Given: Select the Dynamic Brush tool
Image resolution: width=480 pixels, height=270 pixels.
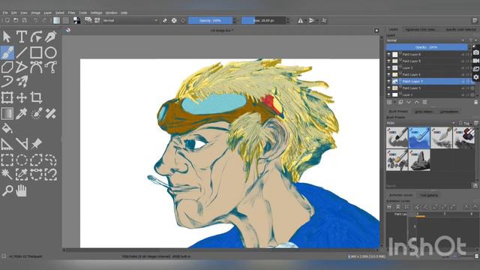Looking at the screenshot, I should (7, 82).
